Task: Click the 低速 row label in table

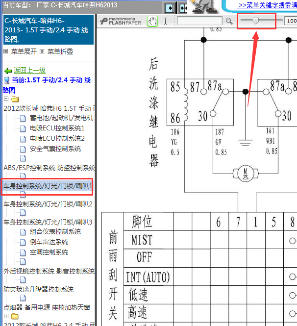Action: (x=138, y=295)
